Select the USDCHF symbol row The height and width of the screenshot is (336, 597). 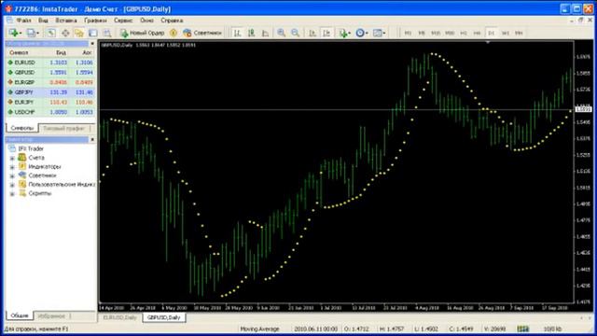[50, 112]
